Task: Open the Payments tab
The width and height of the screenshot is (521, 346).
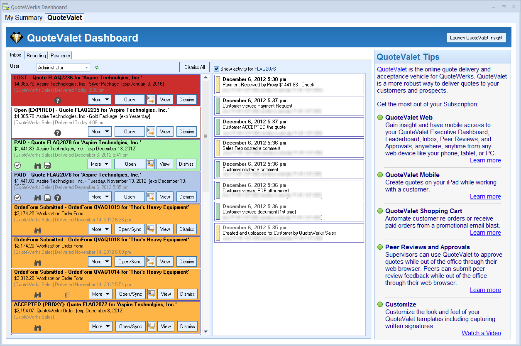Action: [60, 56]
